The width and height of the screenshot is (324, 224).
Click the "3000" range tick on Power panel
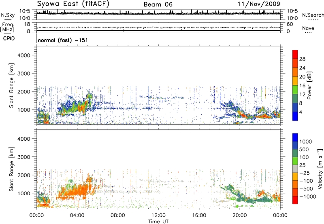tap(23, 74)
